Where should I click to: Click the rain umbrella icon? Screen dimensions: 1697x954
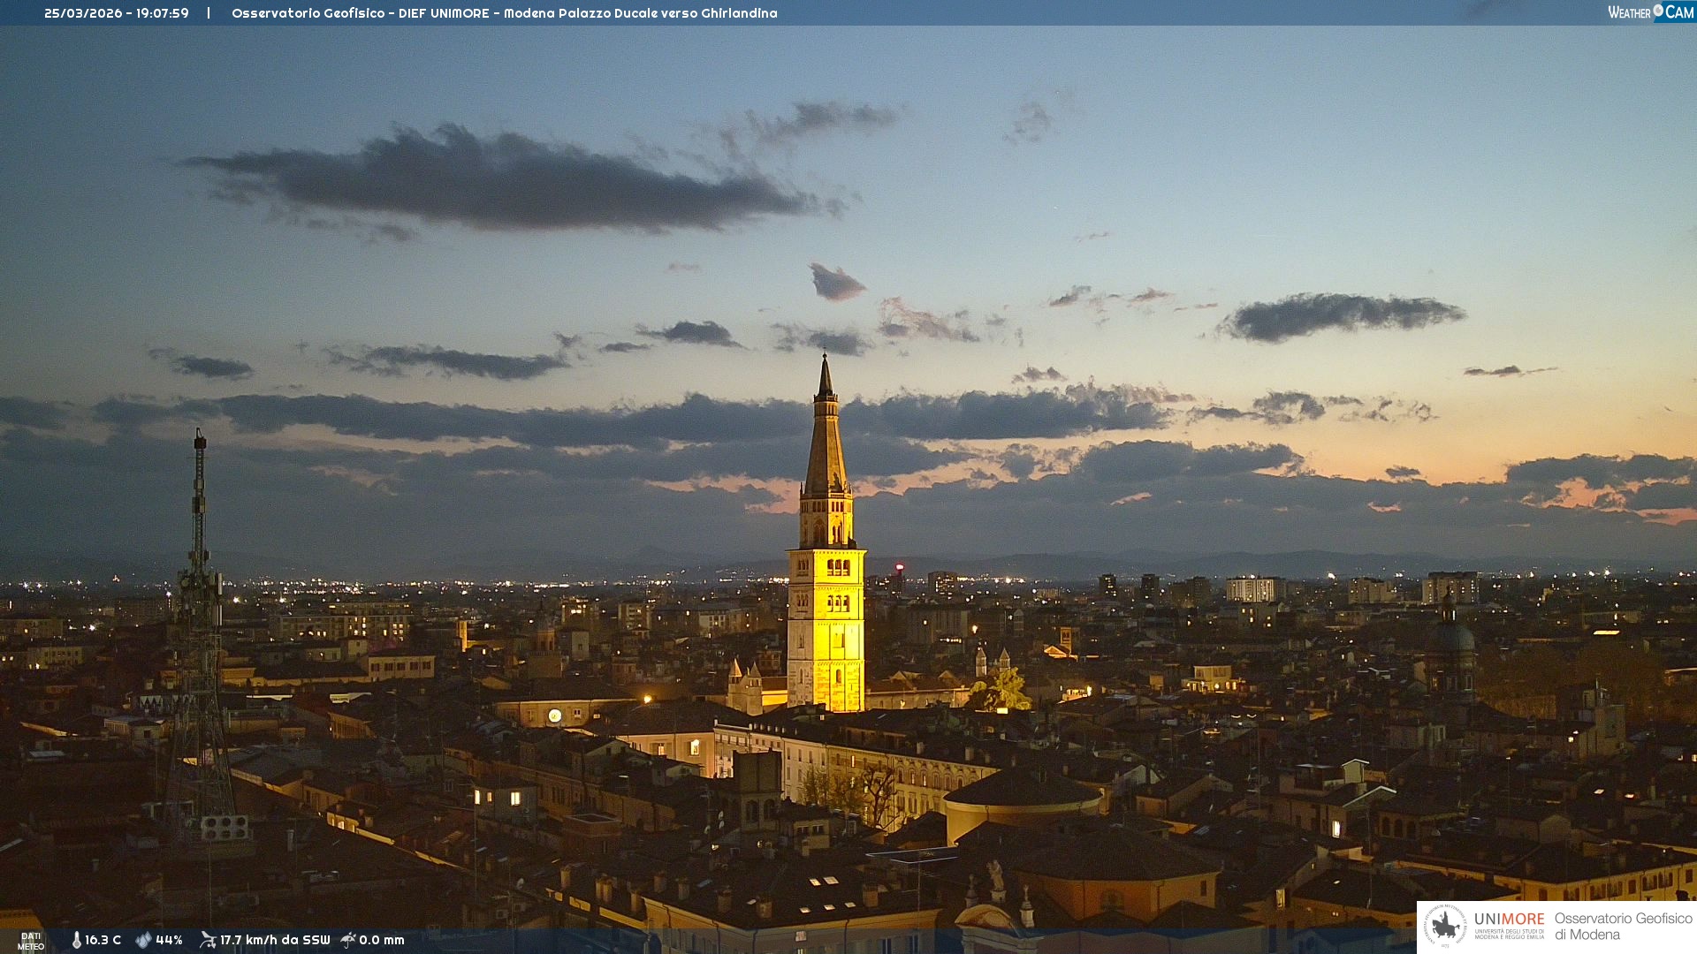(348, 940)
